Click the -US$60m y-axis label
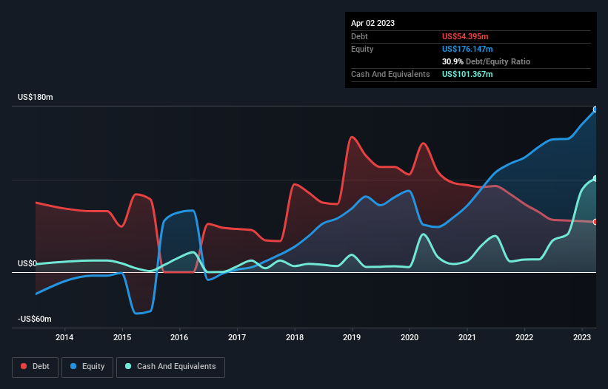Screen dimensions: 608x389 pyautogui.click(x=35, y=319)
